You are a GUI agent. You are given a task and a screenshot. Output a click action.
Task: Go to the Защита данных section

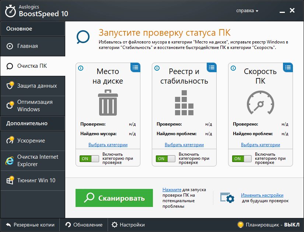[32, 86]
